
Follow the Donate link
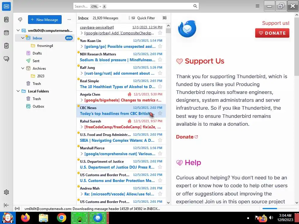(187, 137)
